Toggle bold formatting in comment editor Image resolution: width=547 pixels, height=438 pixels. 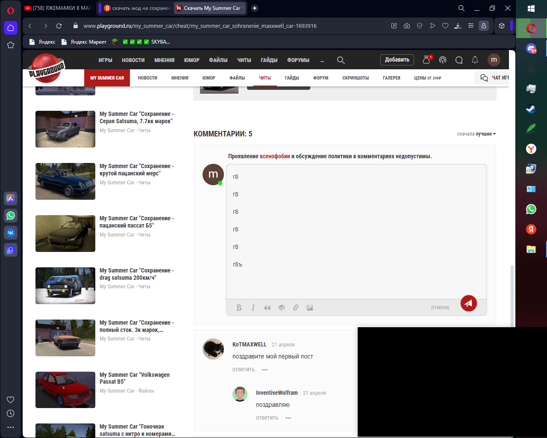coord(239,308)
